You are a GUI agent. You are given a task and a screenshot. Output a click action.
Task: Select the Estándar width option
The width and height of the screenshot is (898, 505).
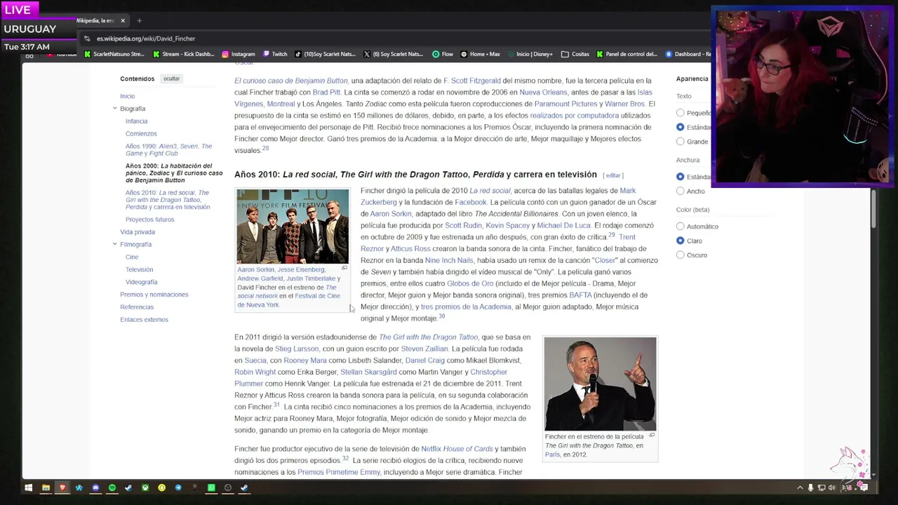click(680, 177)
